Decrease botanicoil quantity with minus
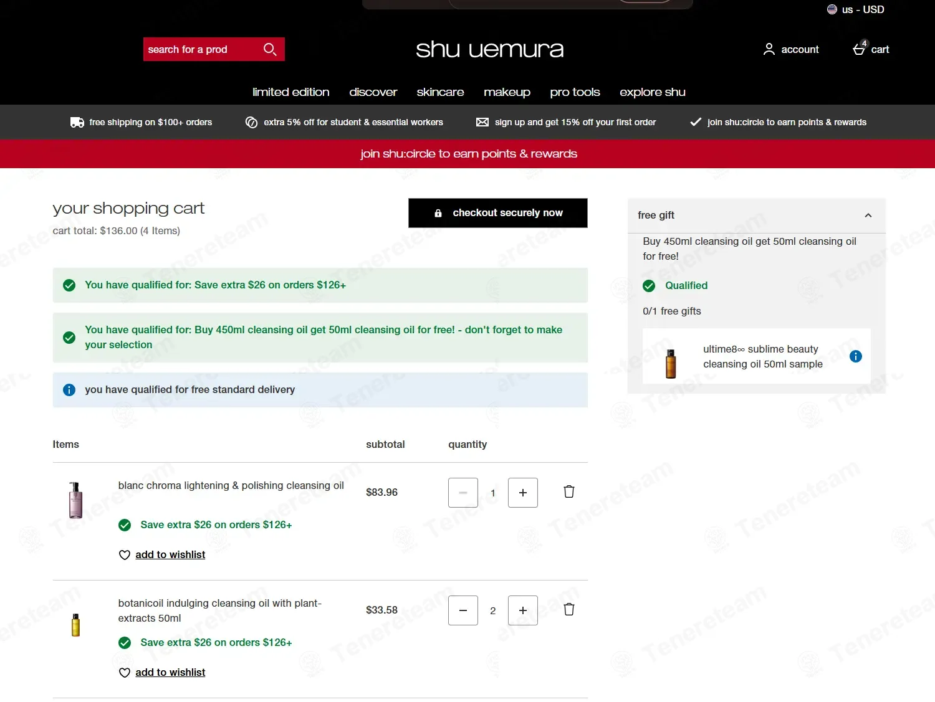This screenshot has height=702, width=935. click(463, 610)
